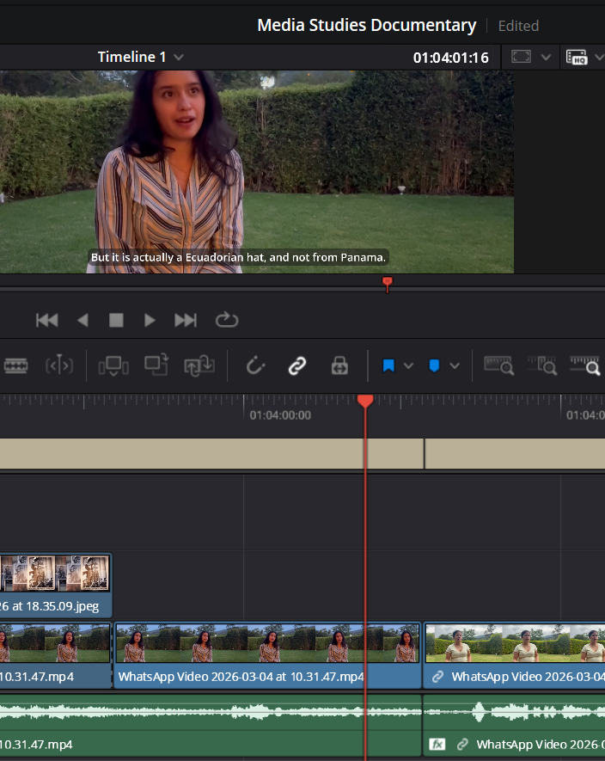Toggle Linked Selection chain icon
The height and width of the screenshot is (761, 605).
(297, 365)
